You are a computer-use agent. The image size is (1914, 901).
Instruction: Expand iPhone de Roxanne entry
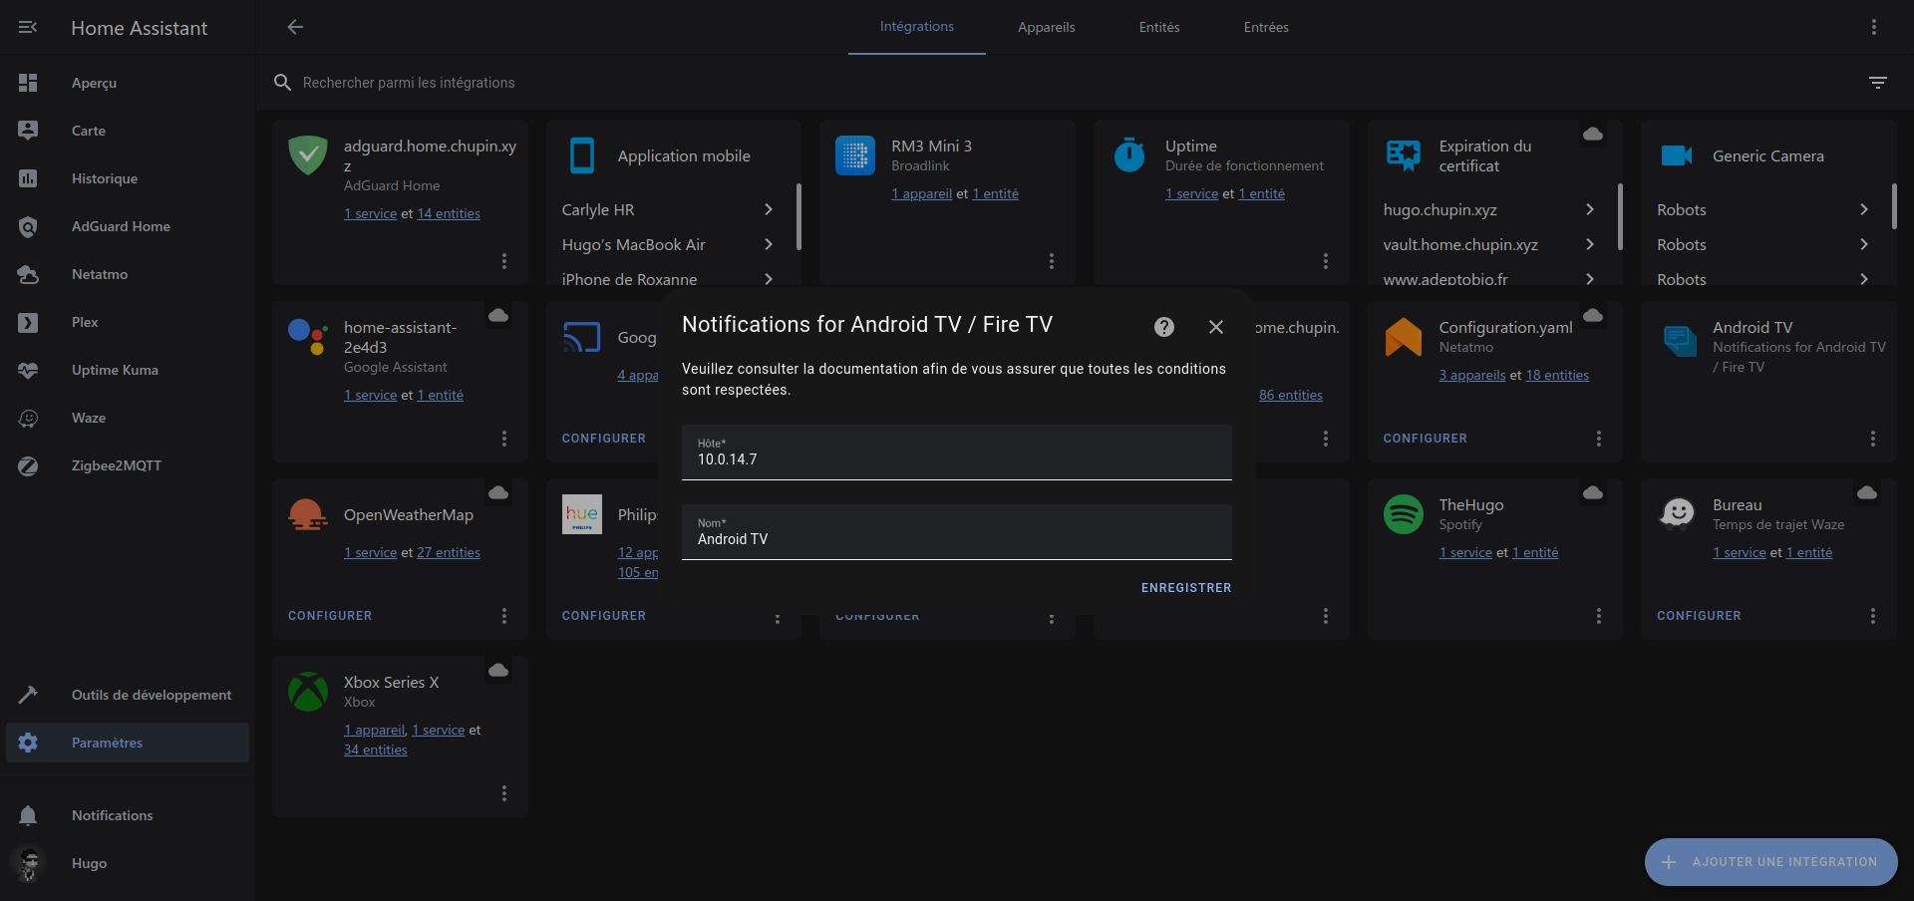point(668,279)
